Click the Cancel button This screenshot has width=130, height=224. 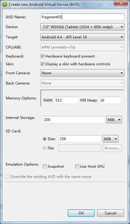(x=111, y=213)
